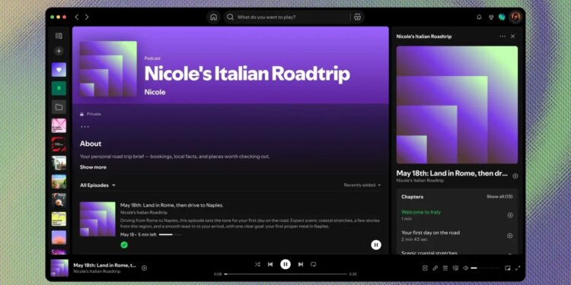This screenshot has width=571, height=285.
Task: Select 'Your first day on the road' chapter
Action: tap(430, 233)
